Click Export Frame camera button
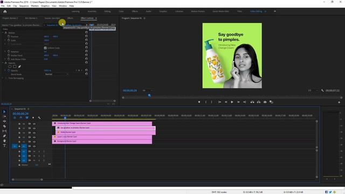Viewport: 345px width, 194px height. (265, 102)
